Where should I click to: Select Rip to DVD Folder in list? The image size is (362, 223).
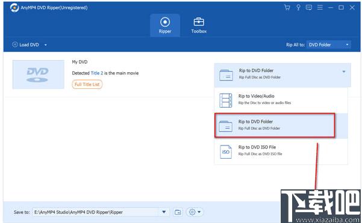click(281, 126)
